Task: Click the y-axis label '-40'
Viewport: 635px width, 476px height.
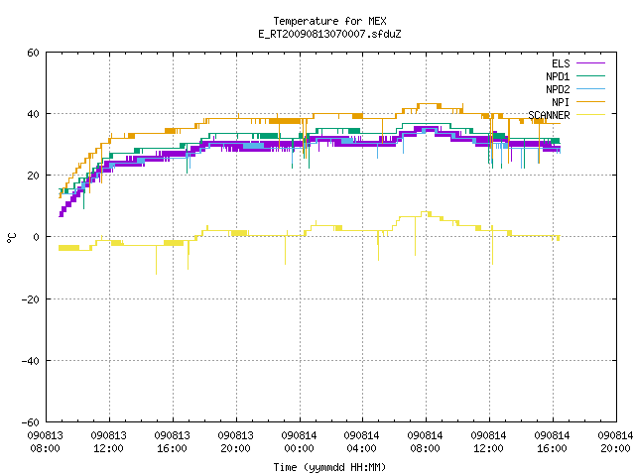Action: coord(31,361)
